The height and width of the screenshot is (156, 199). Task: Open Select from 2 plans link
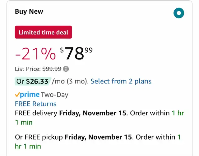121,81
